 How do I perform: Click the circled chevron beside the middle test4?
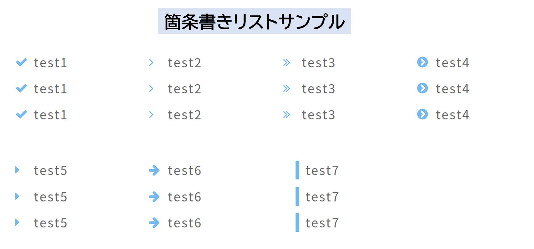point(422,88)
